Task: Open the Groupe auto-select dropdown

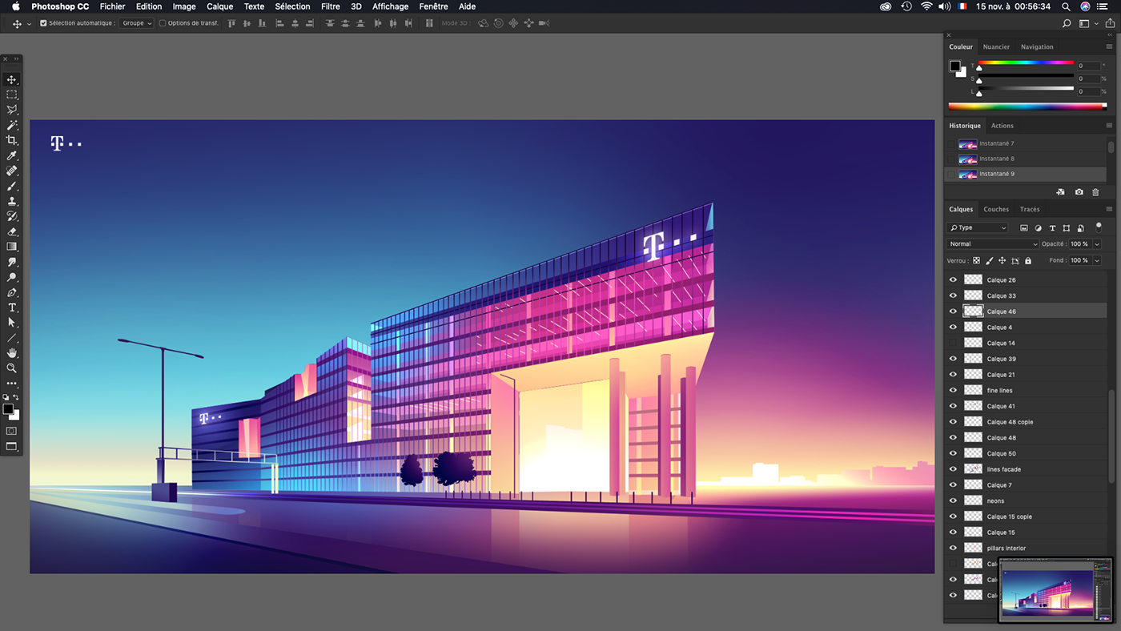Action: pos(136,23)
